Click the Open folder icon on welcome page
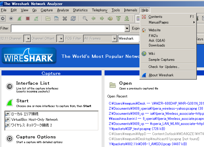The width and height of the screenshot is (204, 147). pyautogui.click(x=113, y=85)
